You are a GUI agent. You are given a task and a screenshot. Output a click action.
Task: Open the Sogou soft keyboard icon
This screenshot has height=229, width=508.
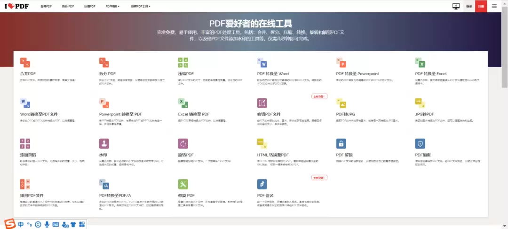click(56, 224)
